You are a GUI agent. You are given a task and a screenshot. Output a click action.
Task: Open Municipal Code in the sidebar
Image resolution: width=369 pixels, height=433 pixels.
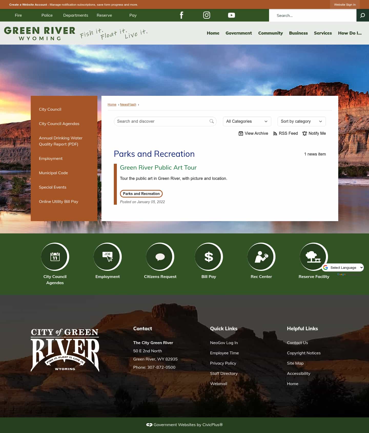pos(53,173)
